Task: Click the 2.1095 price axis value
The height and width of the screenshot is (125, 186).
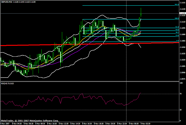Action: coord(183,28)
